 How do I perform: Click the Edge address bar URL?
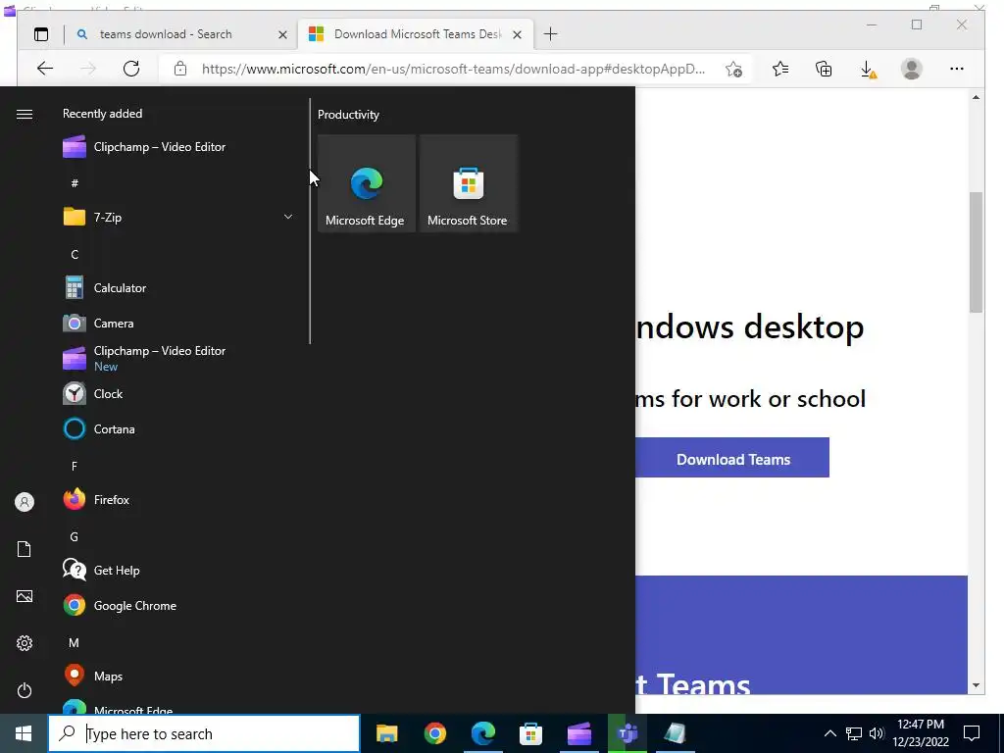[x=453, y=70]
